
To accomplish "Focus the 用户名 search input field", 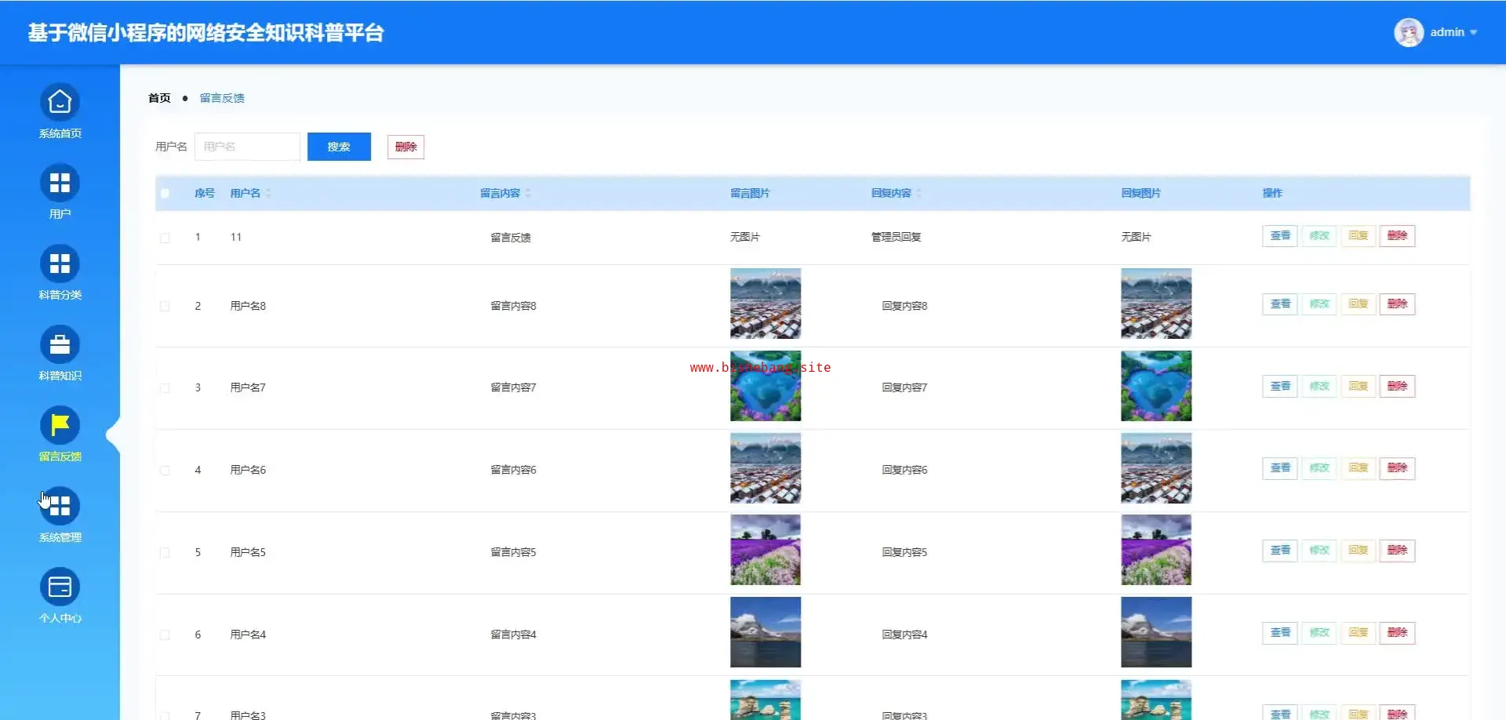I will (x=247, y=147).
